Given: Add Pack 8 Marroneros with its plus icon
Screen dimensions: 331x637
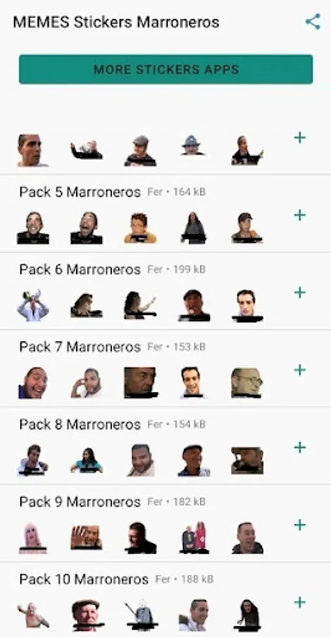Looking at the screenshot, I should pyautogui.click(x=300, y=447).
